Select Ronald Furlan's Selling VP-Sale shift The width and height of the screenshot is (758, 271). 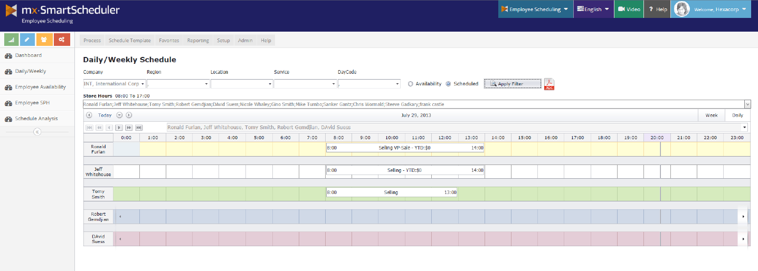pyautogui.click(x=405, y=148)
